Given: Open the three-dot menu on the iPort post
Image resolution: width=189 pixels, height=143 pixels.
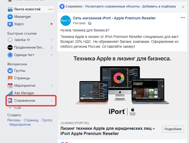Looking at the screenshot, I should click(183, 18).
